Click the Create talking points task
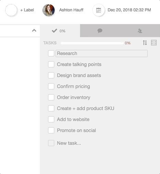160x174 pixels. point(79,64)
